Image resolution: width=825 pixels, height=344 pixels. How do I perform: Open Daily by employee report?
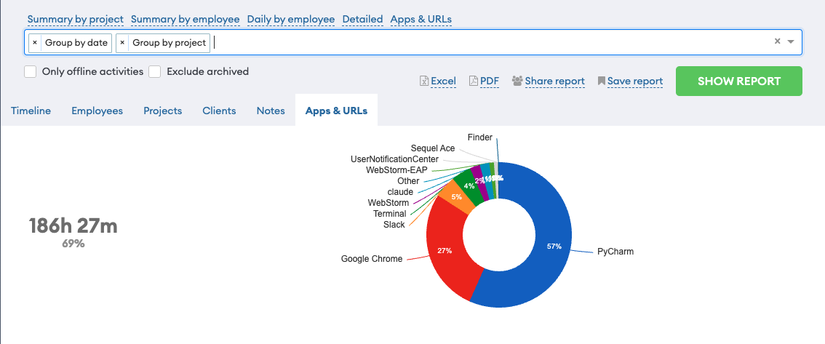click(291, 20)
